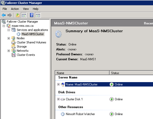Collapse the maas-nms.oss.ca tree node
153x119 pixels.
pyautogui.click(x=4, y=26)
